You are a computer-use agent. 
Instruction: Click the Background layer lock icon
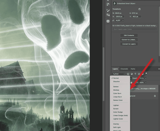(x=155, y=96)
